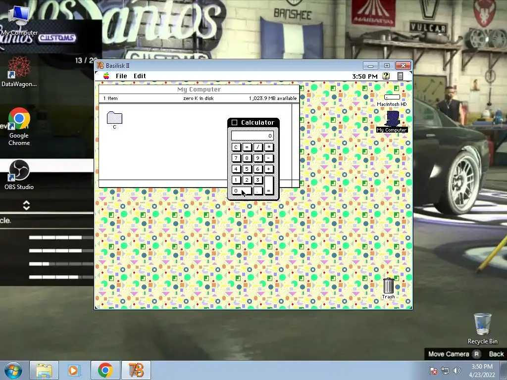
Task: Click the tall equals key on Calculator
Action: click(x=269, y=185)
